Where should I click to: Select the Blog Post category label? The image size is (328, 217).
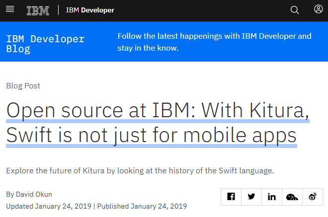23,86
